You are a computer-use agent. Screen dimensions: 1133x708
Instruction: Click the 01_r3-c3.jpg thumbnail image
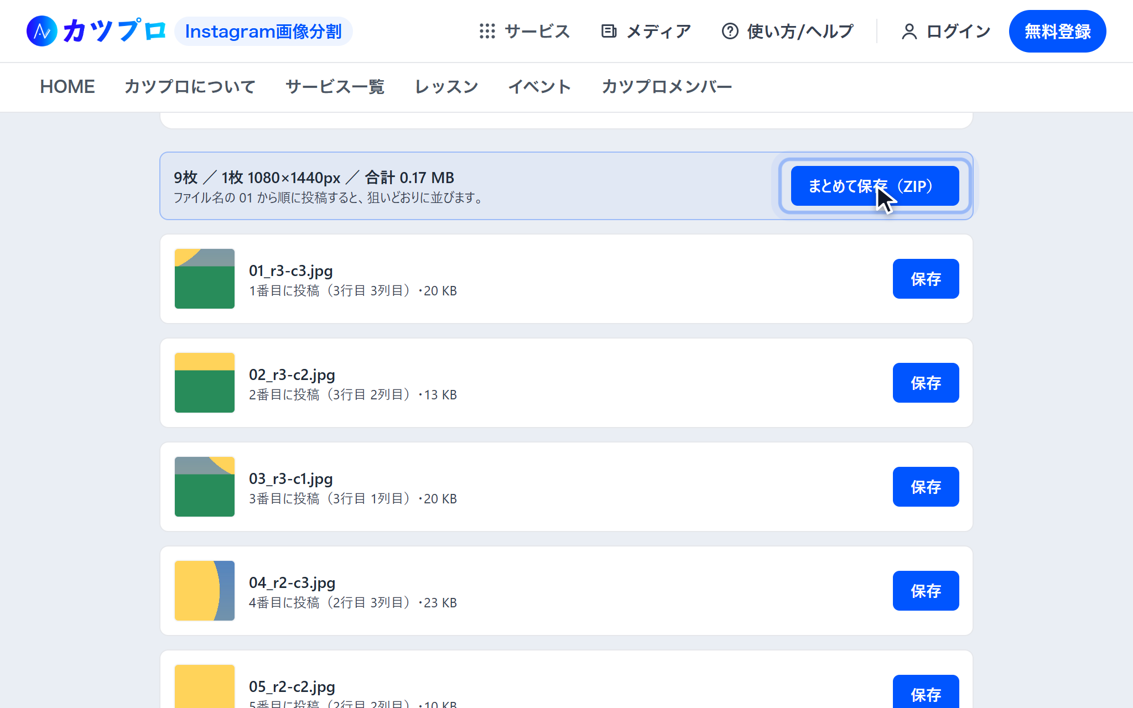point(205,279)
